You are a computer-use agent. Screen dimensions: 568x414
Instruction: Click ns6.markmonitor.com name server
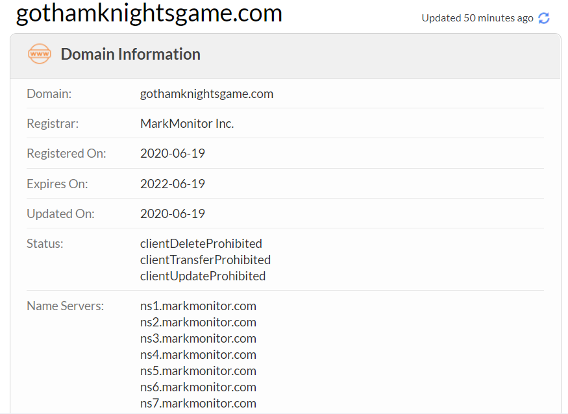pos(198,387)
